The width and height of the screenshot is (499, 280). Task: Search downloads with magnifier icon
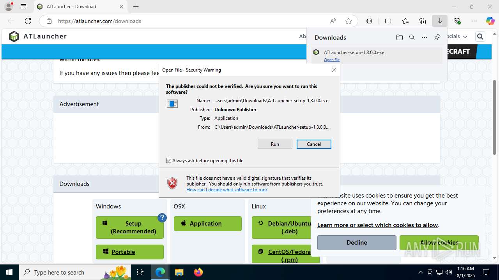tap(412, 37)
